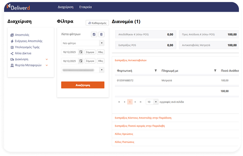Expand the Διακίνηση sidebar section
The image size is (243, 156).
pyautogui.click(x=47, y=59)
